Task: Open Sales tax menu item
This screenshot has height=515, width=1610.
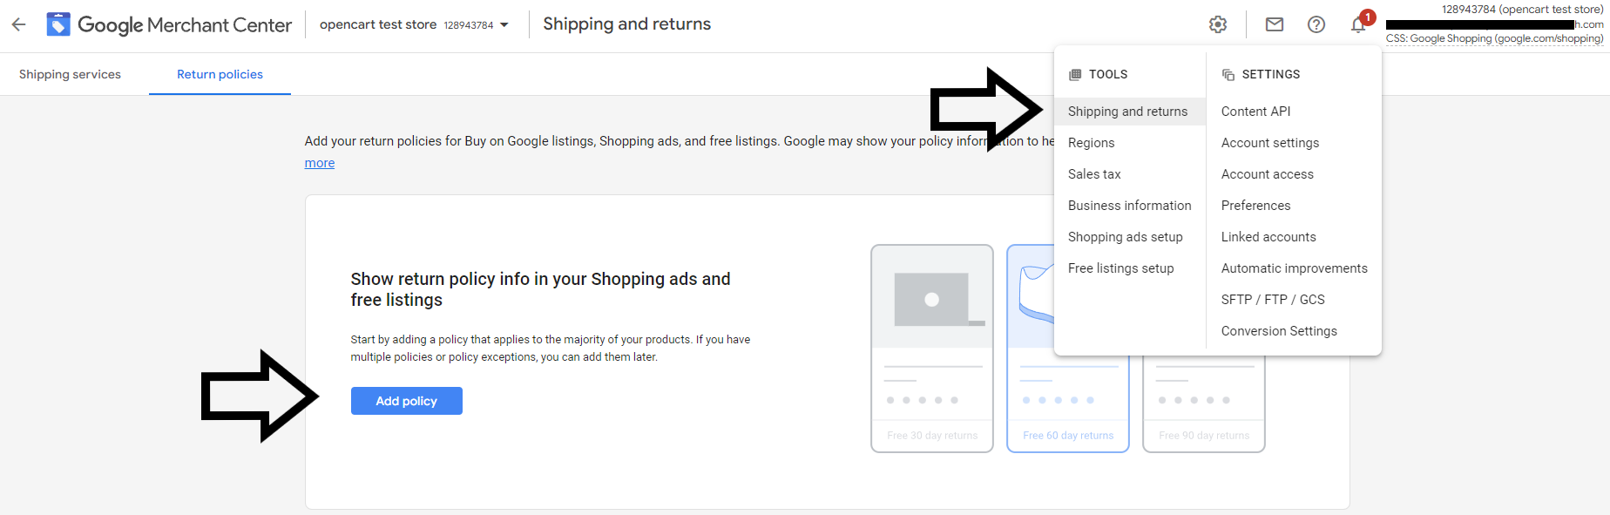Action: coord(1094,174)
